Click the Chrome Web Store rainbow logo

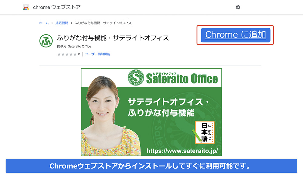tap(26, 7)
